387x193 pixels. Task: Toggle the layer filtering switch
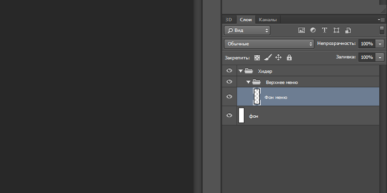[381, 30]
